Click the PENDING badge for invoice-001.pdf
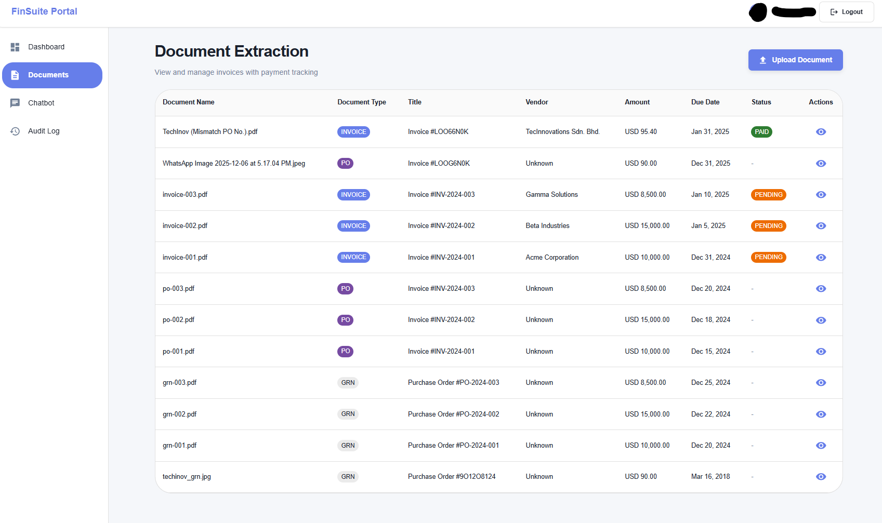Image resolution: width=882 pixels, height=523 pixels. pyautogui.click(x=768, y=258)
